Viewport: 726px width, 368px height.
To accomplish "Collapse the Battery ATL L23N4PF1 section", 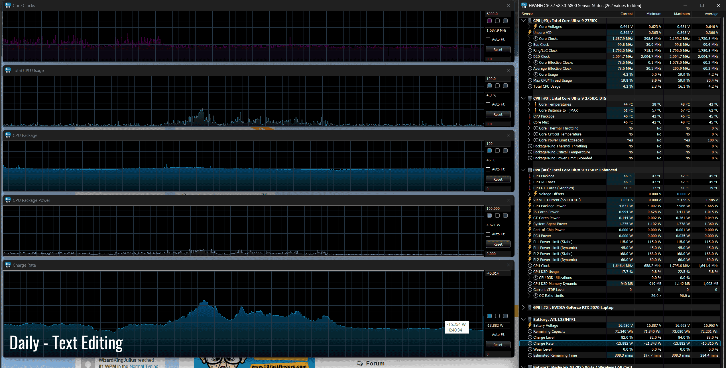I will [x=523, y=319].
